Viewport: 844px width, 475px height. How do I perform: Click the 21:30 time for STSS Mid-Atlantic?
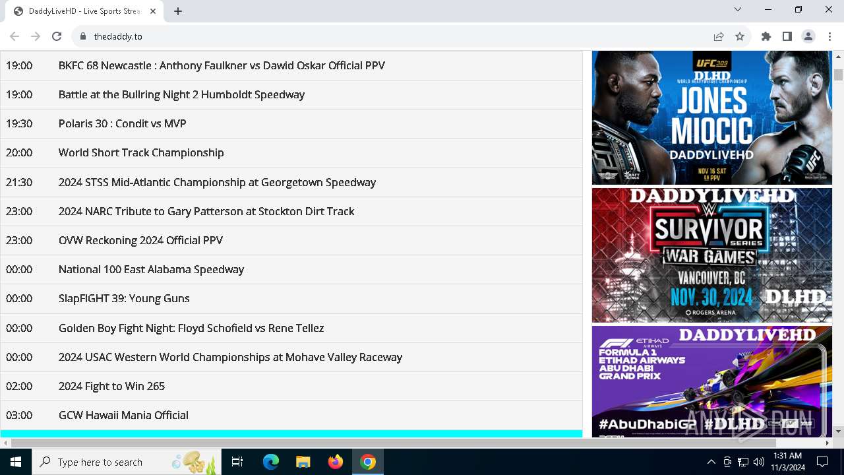click(19, 182)
